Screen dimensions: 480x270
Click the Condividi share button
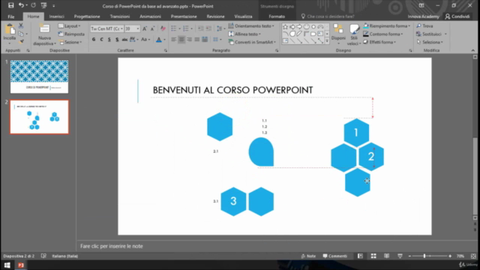point(457,16)
